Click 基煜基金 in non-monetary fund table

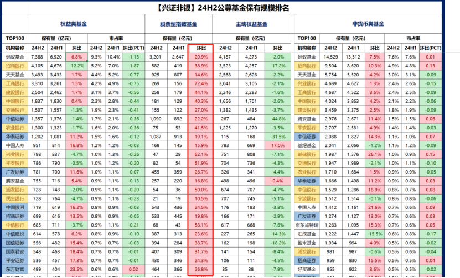(x=307, y=145)
